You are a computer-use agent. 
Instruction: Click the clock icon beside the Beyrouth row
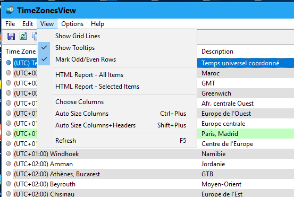(x=9, y=184)
